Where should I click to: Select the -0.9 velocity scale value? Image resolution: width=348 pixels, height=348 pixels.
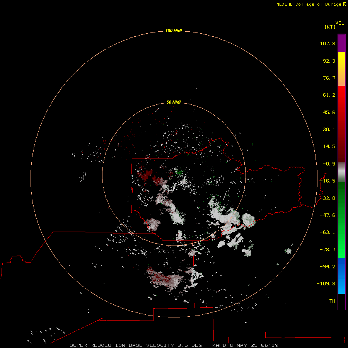pos(329,164)
